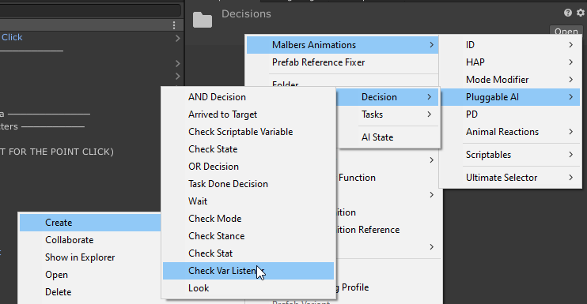Open the Tasks submenu
The image size is (587, 304).
point(388,114)
